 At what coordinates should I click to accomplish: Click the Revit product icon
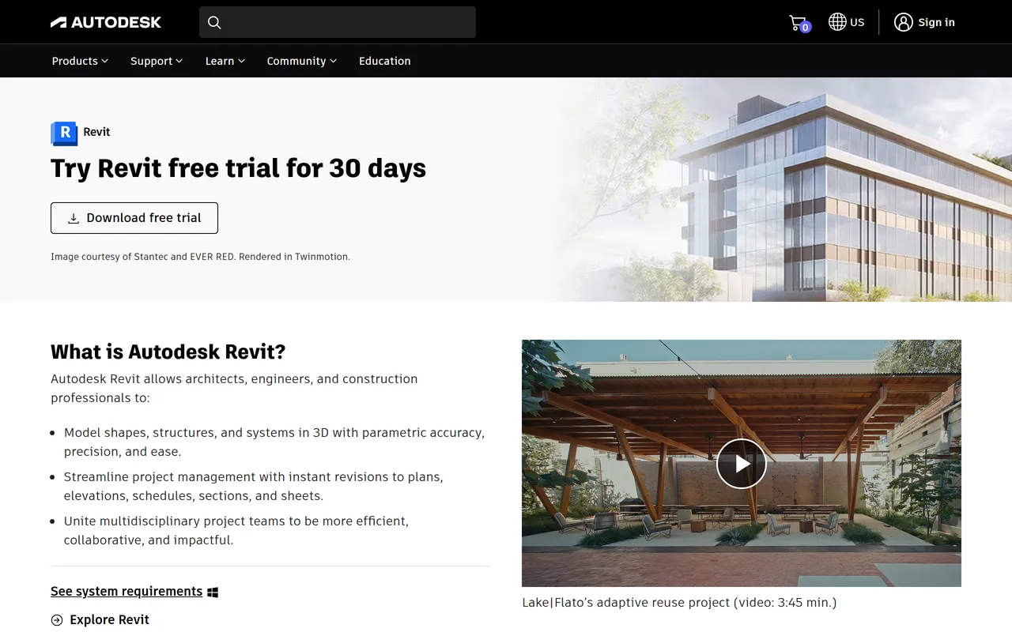coord(64,133)
